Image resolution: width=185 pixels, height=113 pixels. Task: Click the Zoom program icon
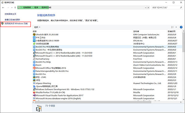[x=34, y=65]
